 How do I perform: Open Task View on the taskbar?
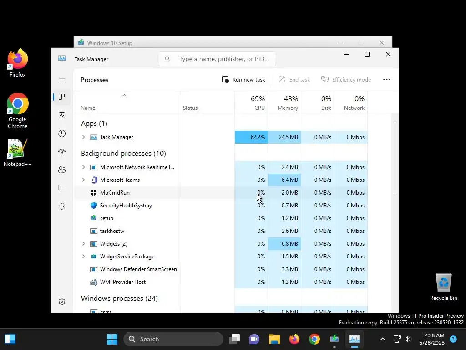coord(234,339)
